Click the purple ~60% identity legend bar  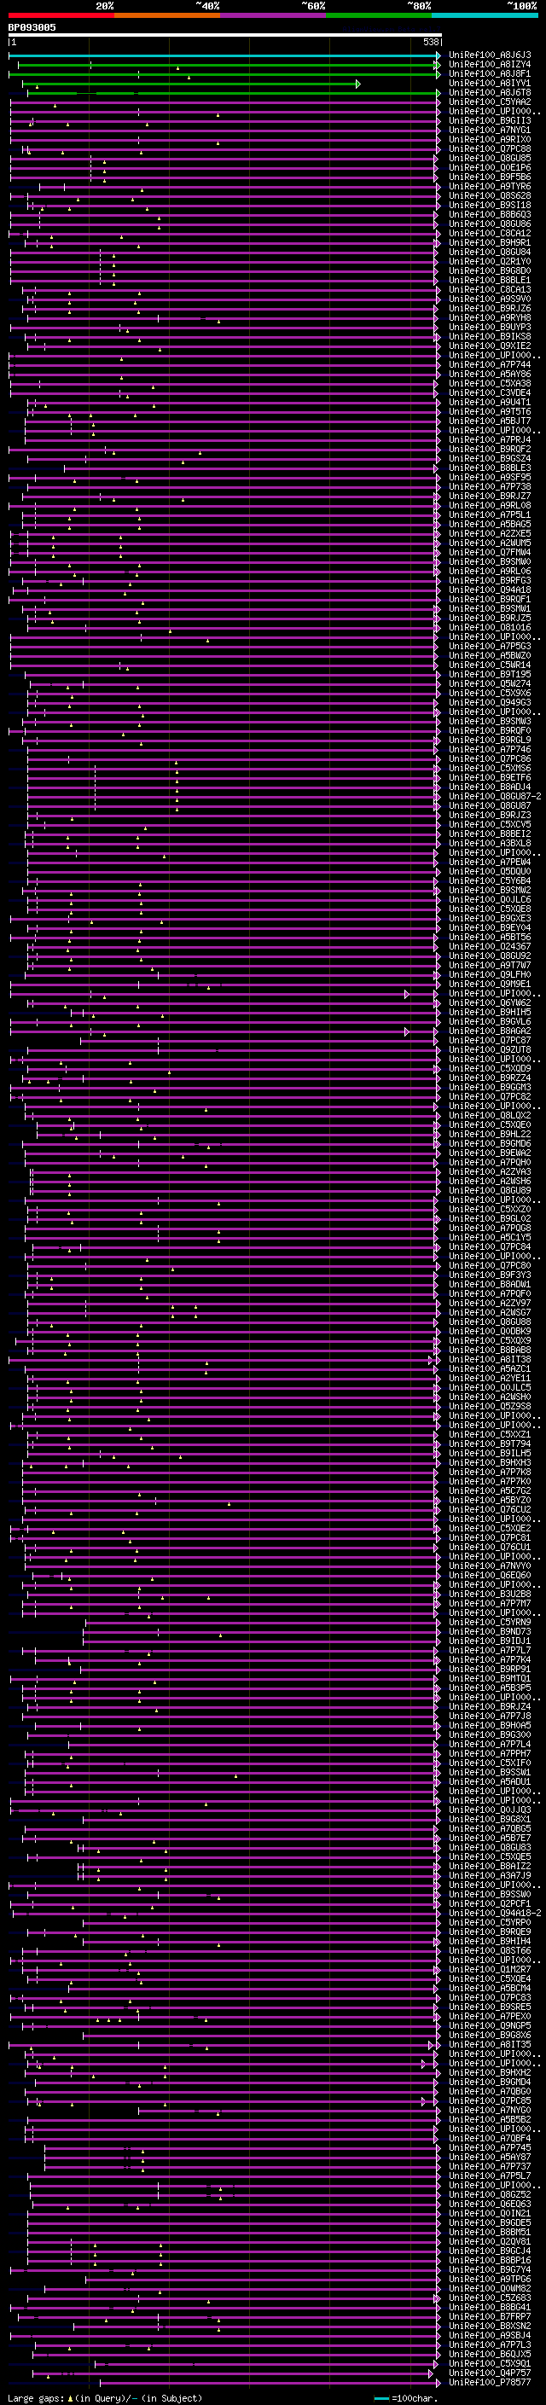[x=274, y=15]
